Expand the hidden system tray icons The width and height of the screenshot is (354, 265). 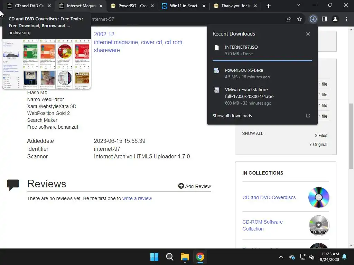pyautogui.click(x=281, y=257)
